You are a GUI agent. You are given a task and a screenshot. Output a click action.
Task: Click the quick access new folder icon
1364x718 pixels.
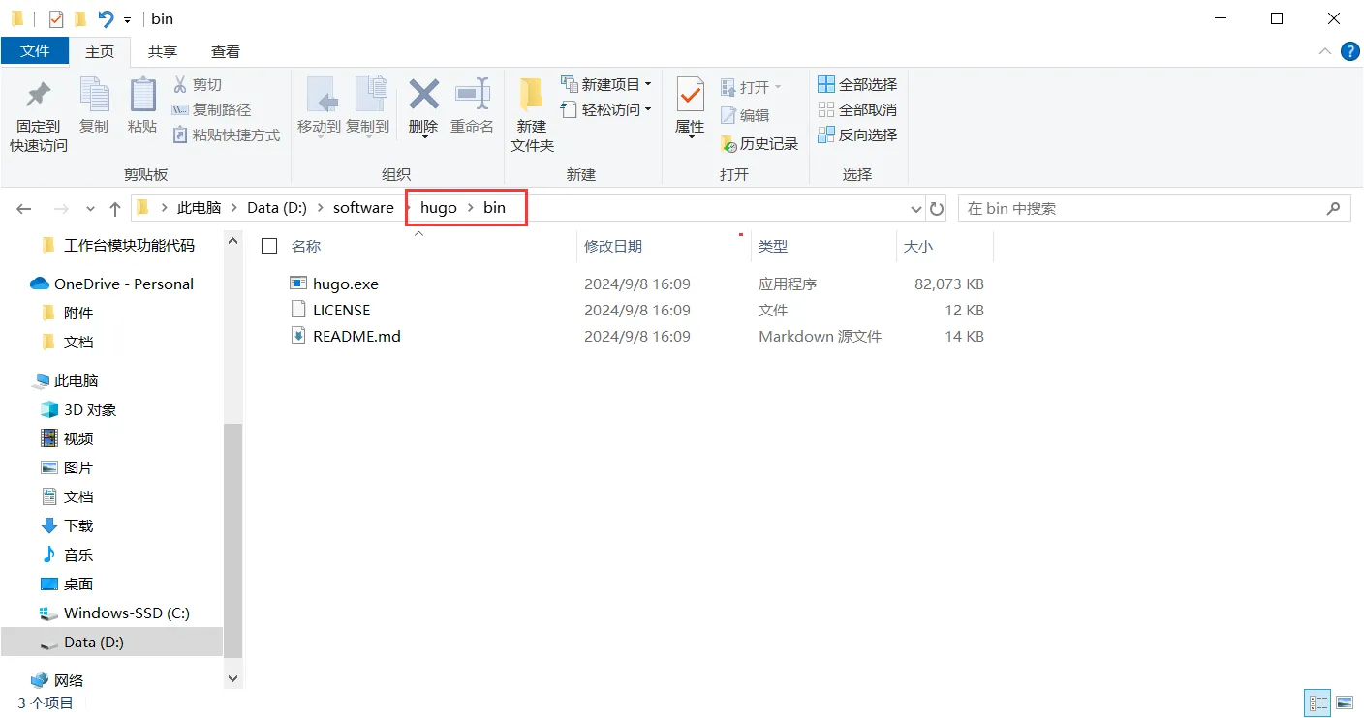pyautogui.click(x=80, y=19)
